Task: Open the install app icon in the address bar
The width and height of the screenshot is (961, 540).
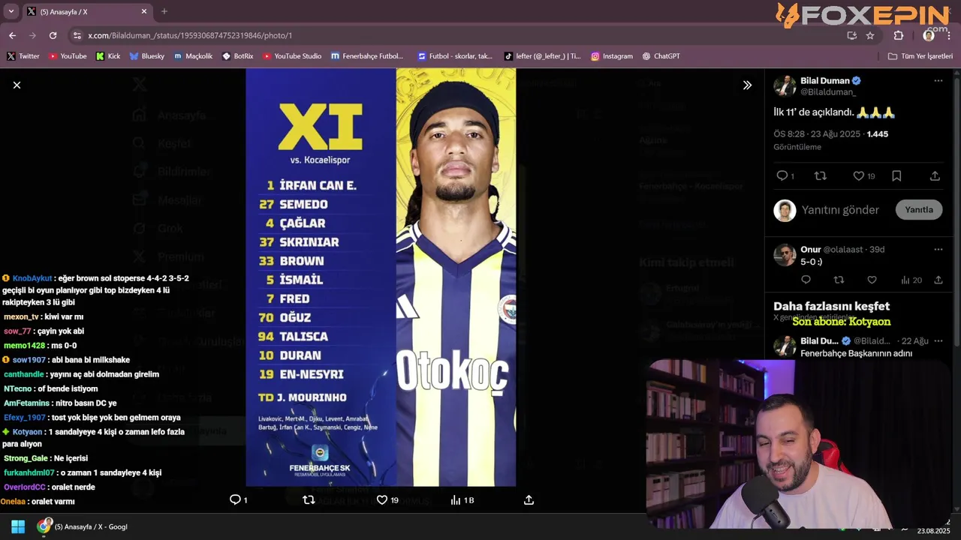Action: [851, 35]
